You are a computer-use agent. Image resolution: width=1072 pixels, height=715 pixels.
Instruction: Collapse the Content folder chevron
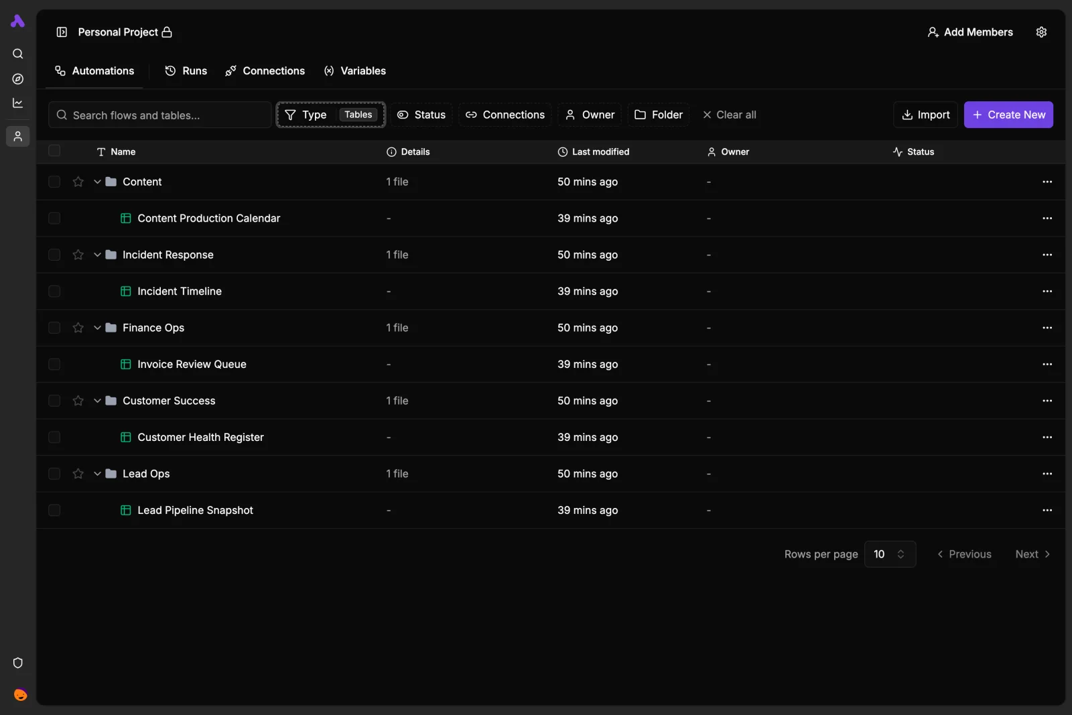click(97, 182)
